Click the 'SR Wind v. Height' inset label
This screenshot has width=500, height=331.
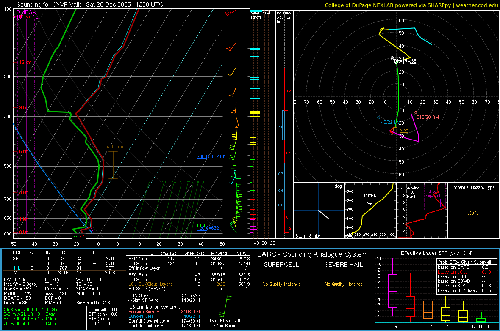click(412, 192)
